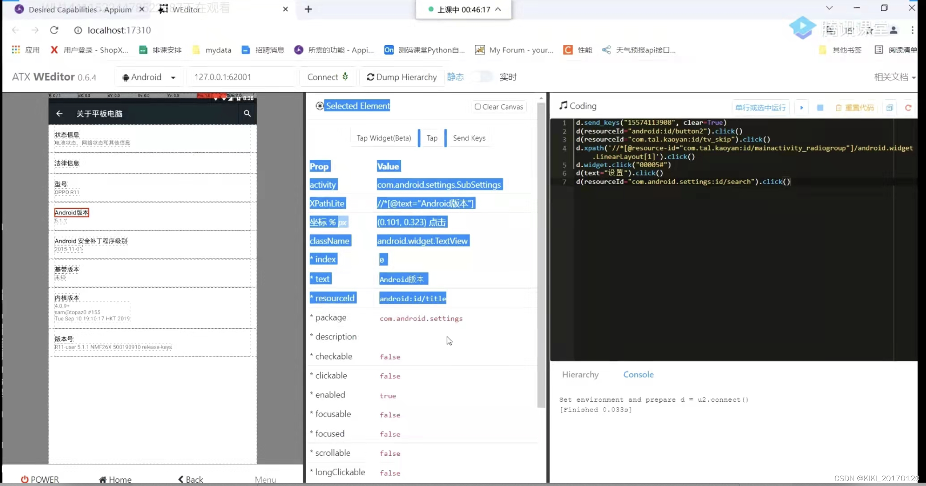926x486 pixels.
Task: Switch to Desired Capabilities Appium browser tab
Action: tap(80, 9)
